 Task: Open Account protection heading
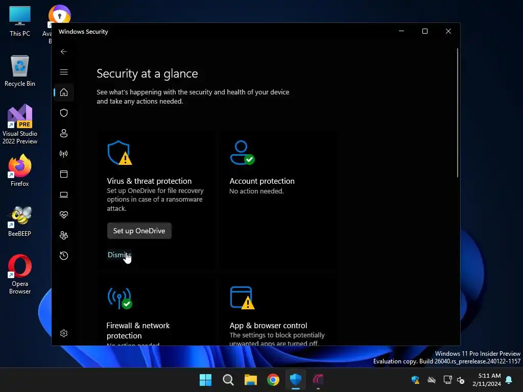(x=262, y=181)
